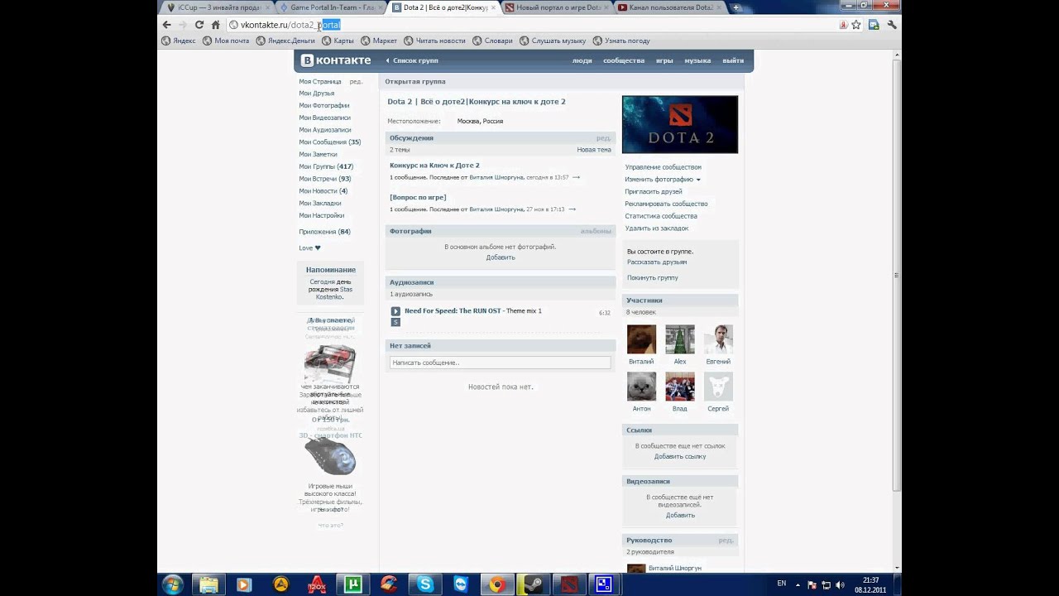Click the gaming mouse advertisement image
Screen dimensions: 1059x596
330,458
